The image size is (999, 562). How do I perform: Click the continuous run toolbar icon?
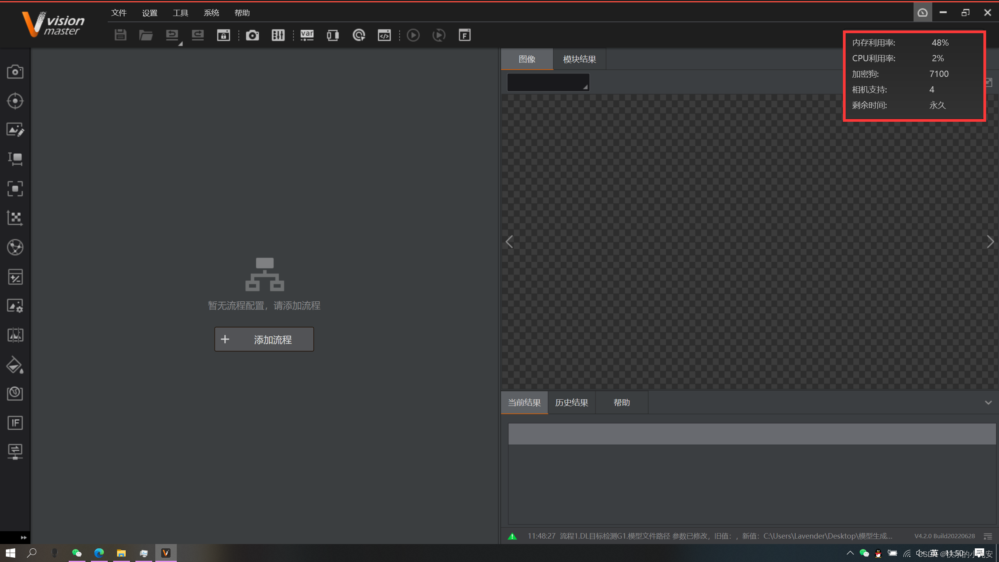coord(438,35)
